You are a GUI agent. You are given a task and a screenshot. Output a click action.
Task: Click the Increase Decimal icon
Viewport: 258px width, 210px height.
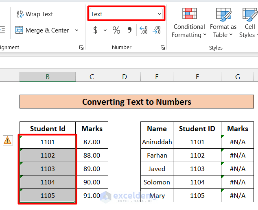[143, 30]
